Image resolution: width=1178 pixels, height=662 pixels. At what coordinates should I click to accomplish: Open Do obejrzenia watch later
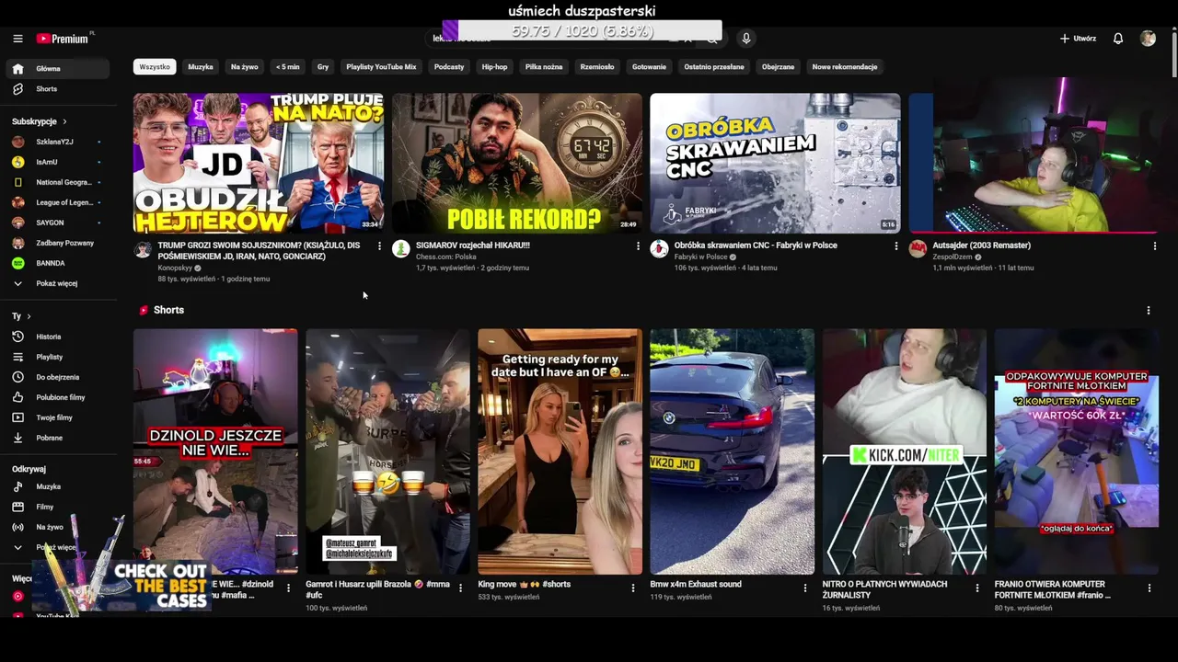click(x=57, y=377)
